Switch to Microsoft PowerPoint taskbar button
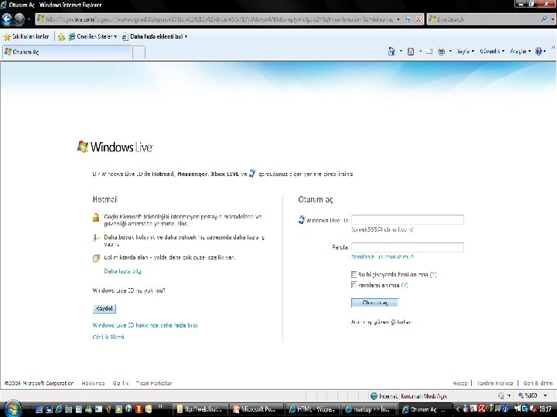 click(257, 409)
